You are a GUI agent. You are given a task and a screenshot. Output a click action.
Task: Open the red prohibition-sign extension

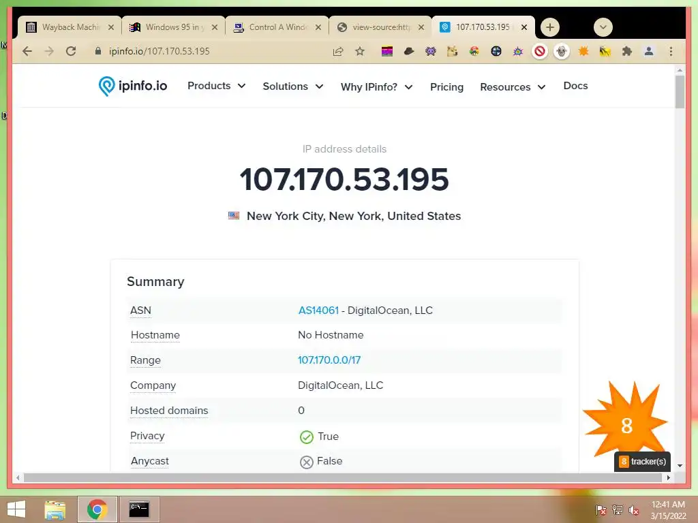pos(540,52)
